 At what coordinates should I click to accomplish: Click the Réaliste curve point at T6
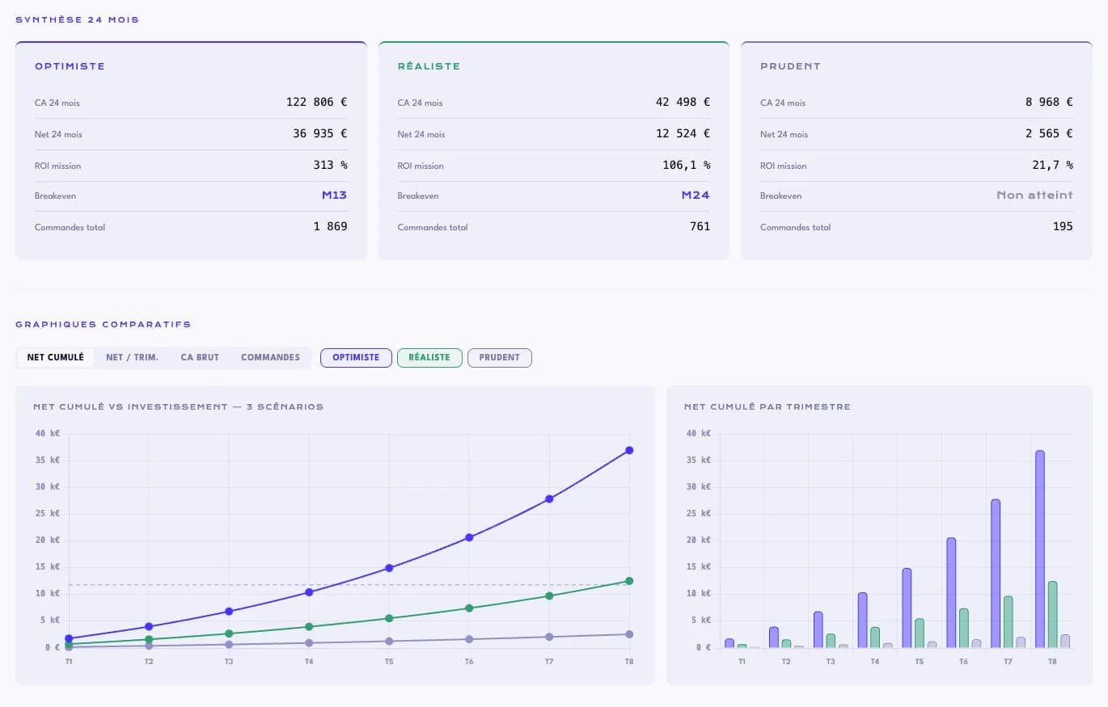point(469,608)
